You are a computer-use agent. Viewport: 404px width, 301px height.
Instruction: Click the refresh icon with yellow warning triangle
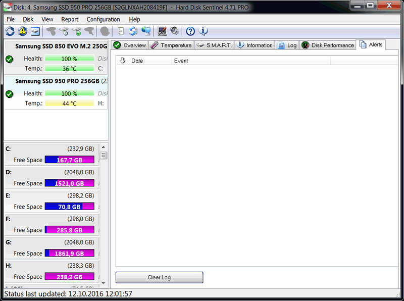23,31
